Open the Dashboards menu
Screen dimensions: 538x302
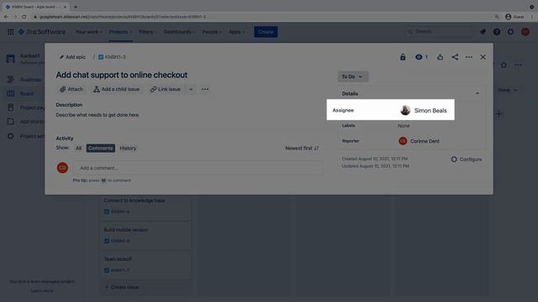(179, 32)
